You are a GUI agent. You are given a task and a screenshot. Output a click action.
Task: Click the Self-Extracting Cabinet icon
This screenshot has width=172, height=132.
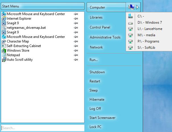(4, 46)
